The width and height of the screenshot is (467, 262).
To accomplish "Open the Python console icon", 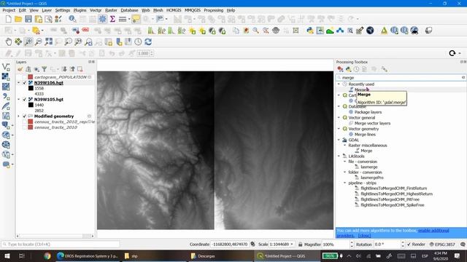I will tap(310, 31).
